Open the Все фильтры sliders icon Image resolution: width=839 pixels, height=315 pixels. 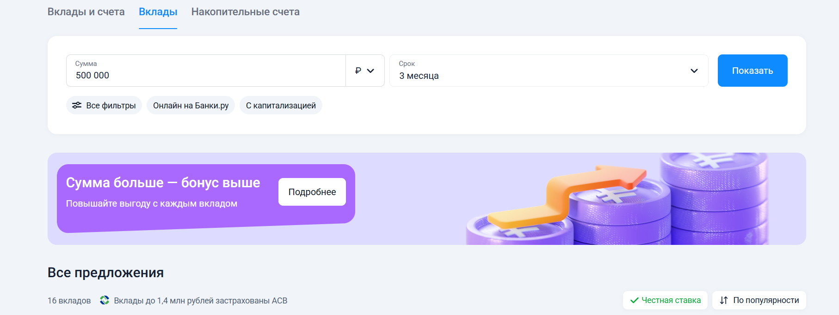(x=77, y=106)
